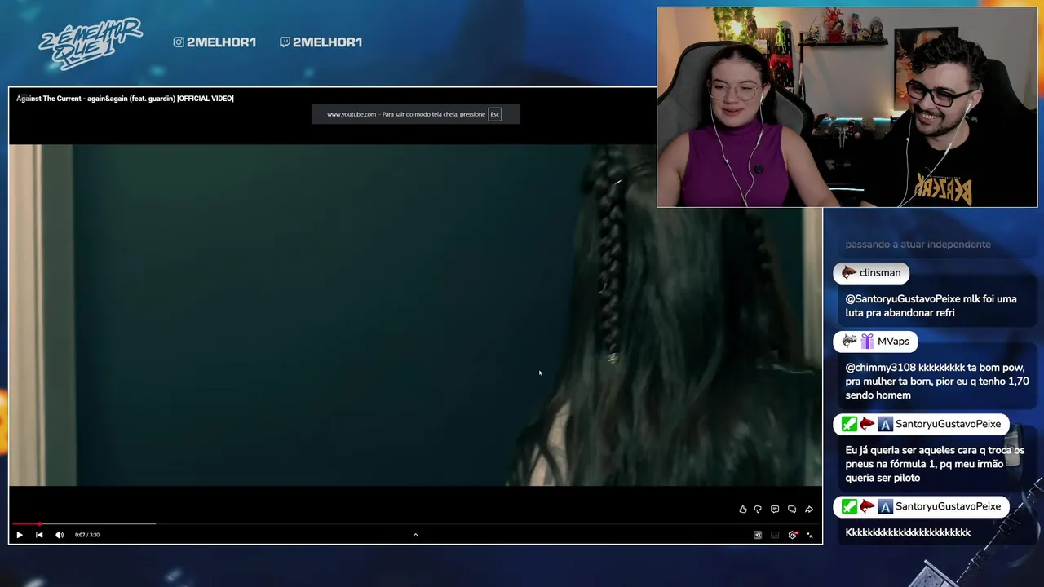
Task: Expand the upward chevron in player controls
Action: 415,535
